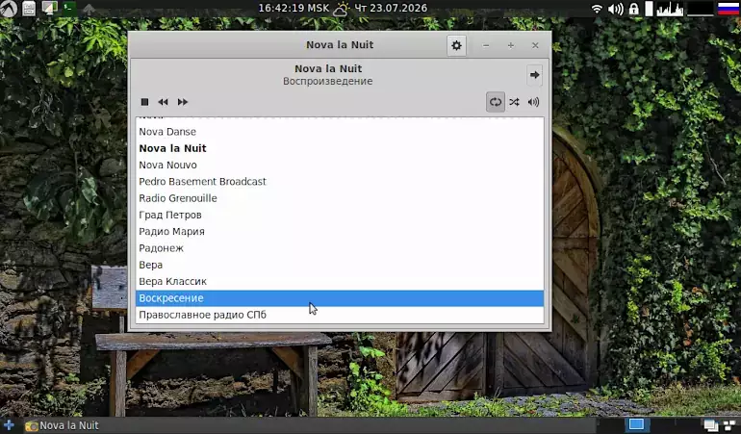Toggle the repeat playlist button
741x434 pixels.
click(496, 102)
